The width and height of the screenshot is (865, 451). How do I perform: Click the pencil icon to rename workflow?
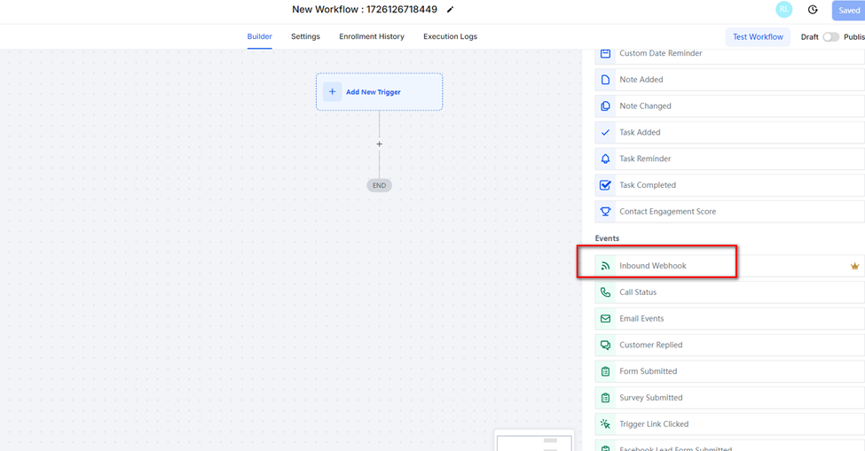450,10
